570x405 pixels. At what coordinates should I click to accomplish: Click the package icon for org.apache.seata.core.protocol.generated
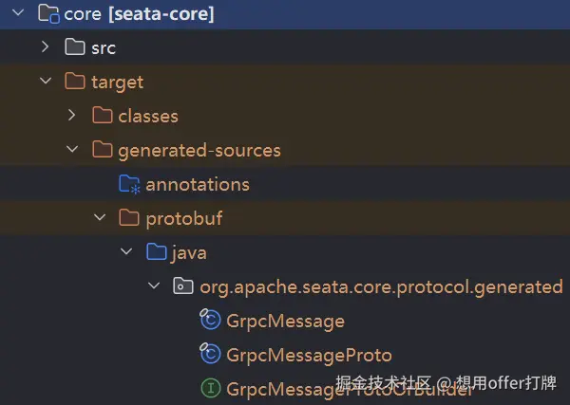[x=182, y=286]
